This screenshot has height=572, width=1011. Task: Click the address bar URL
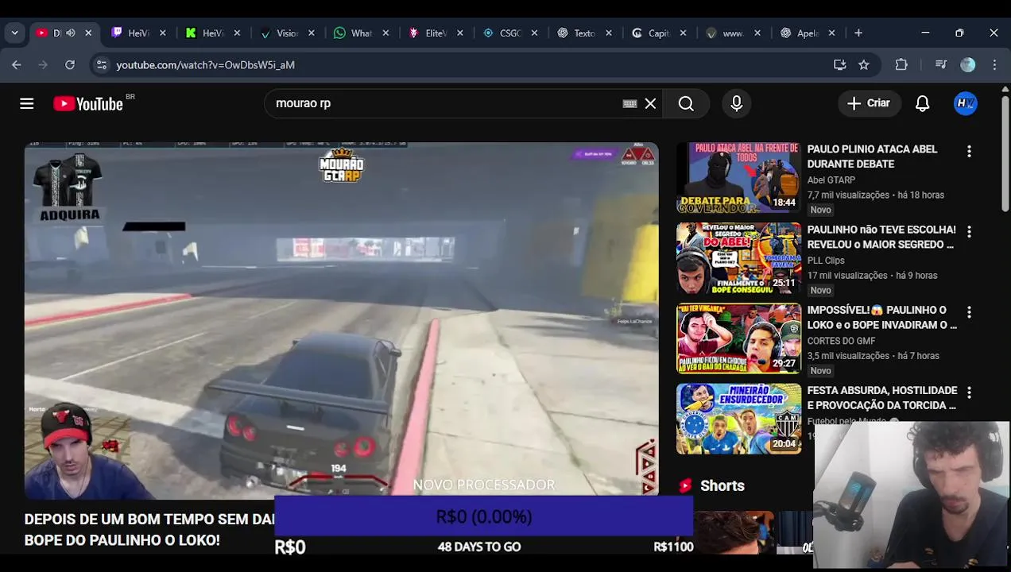pyautogui.click(x=205, y=65)
